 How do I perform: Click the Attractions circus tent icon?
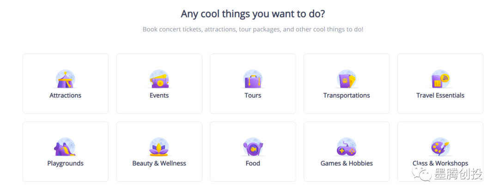pyautogui.click(x=65, y=79)
